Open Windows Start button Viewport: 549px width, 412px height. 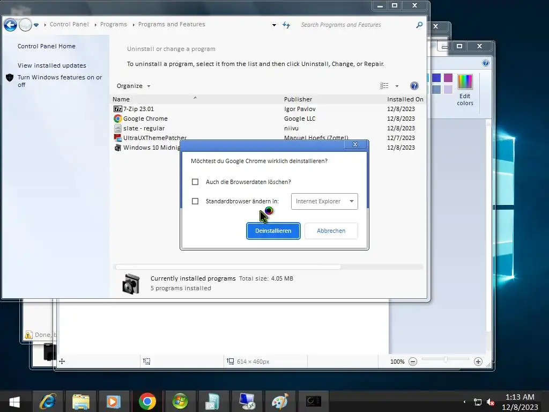14,401
